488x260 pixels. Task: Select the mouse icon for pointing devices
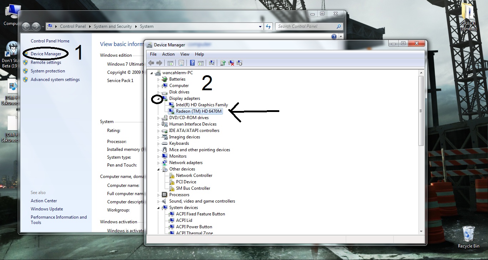(x=165, y=150)
